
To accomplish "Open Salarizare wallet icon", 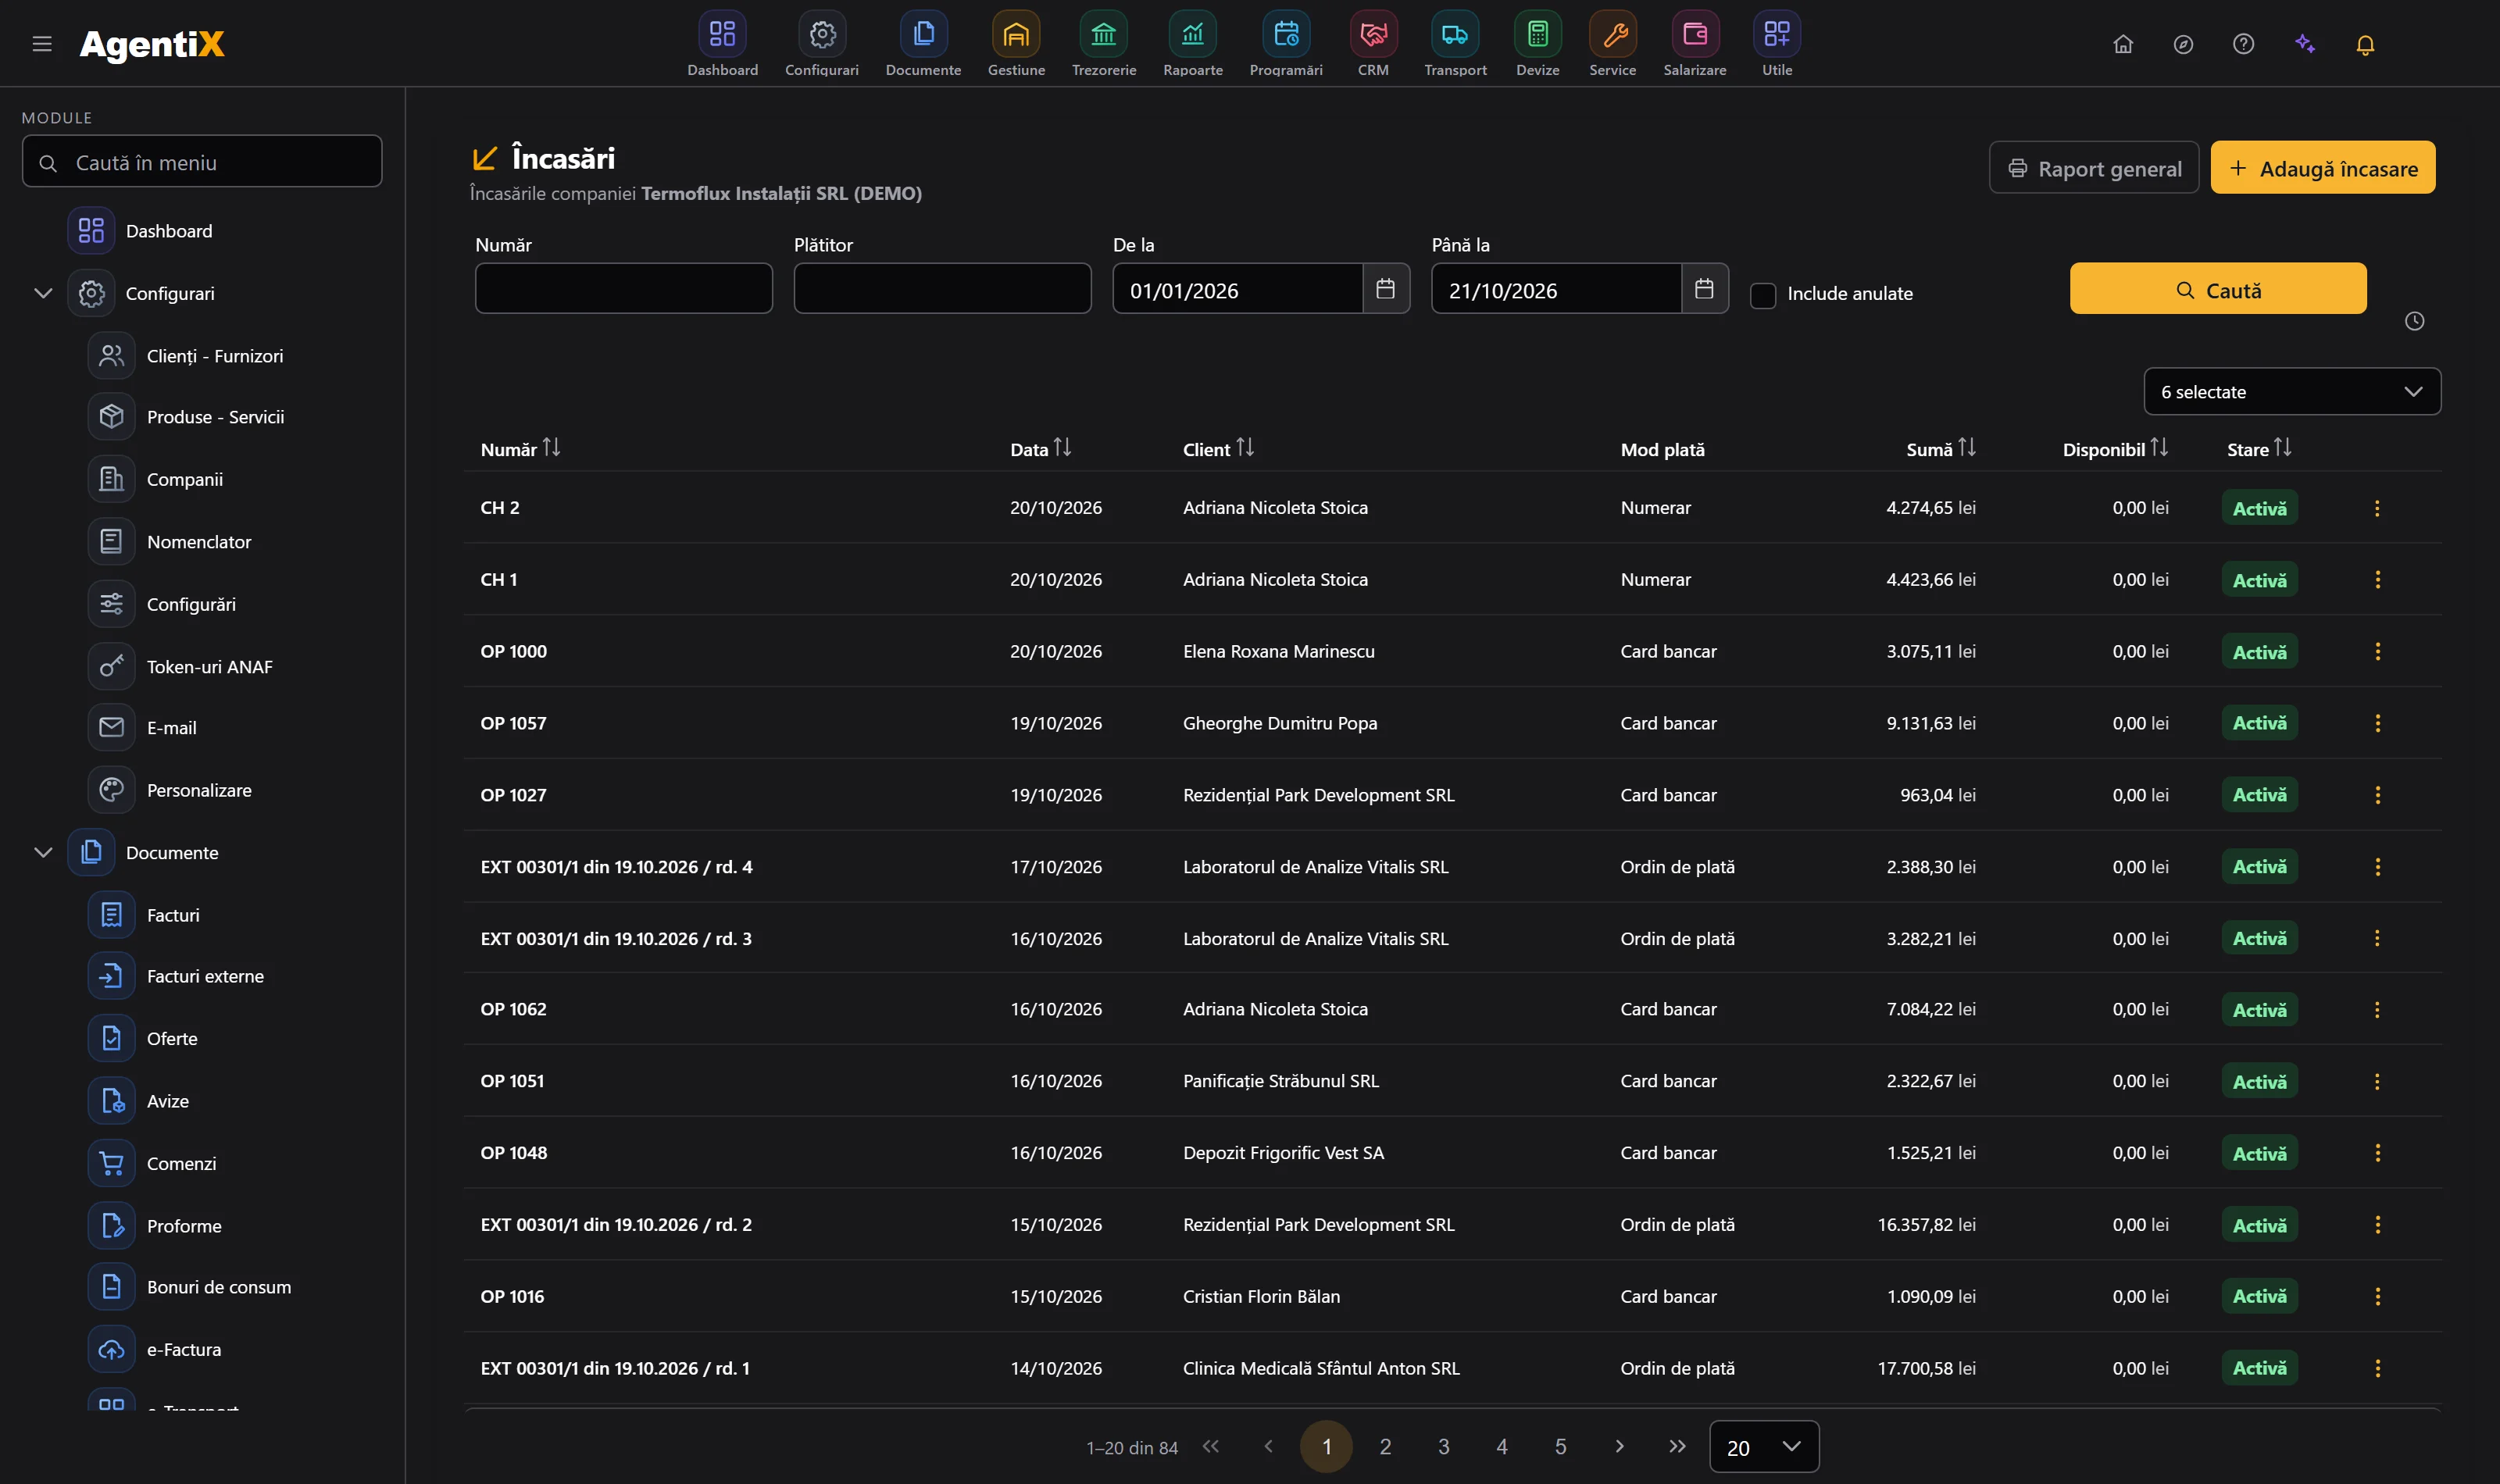I will 1695,35.
